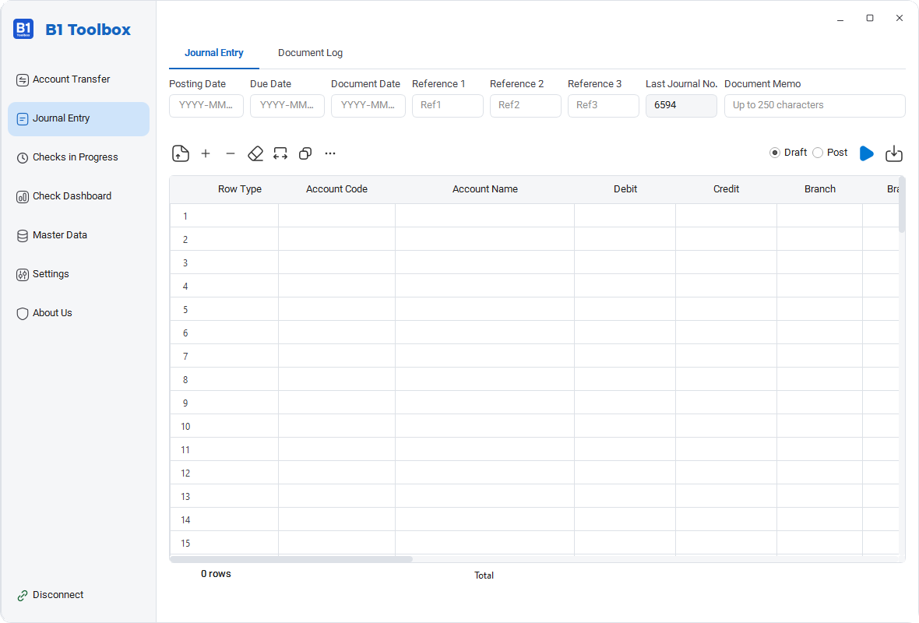This screenshot has width=919, height=623.
Task: Click the duplicate rows icon
Action: [305, 153]
